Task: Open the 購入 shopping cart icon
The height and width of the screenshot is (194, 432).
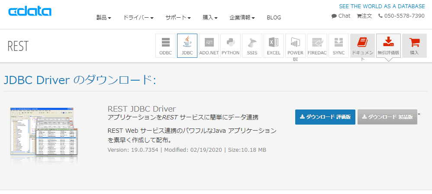Action: pos(414,46)
